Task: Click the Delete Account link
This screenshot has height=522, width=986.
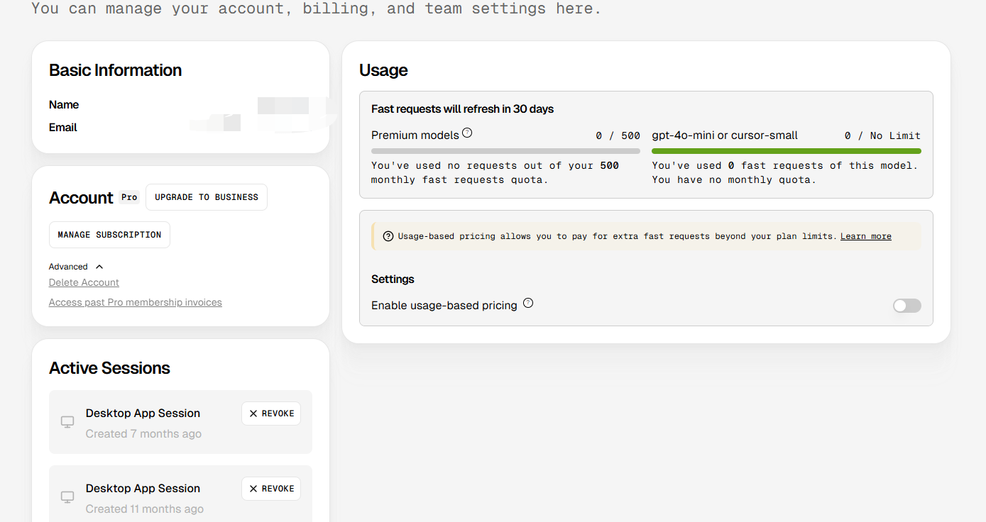Action: 84,282
